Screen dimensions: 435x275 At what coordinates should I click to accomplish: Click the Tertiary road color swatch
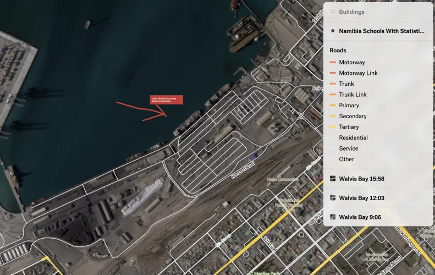coord(333,127)
